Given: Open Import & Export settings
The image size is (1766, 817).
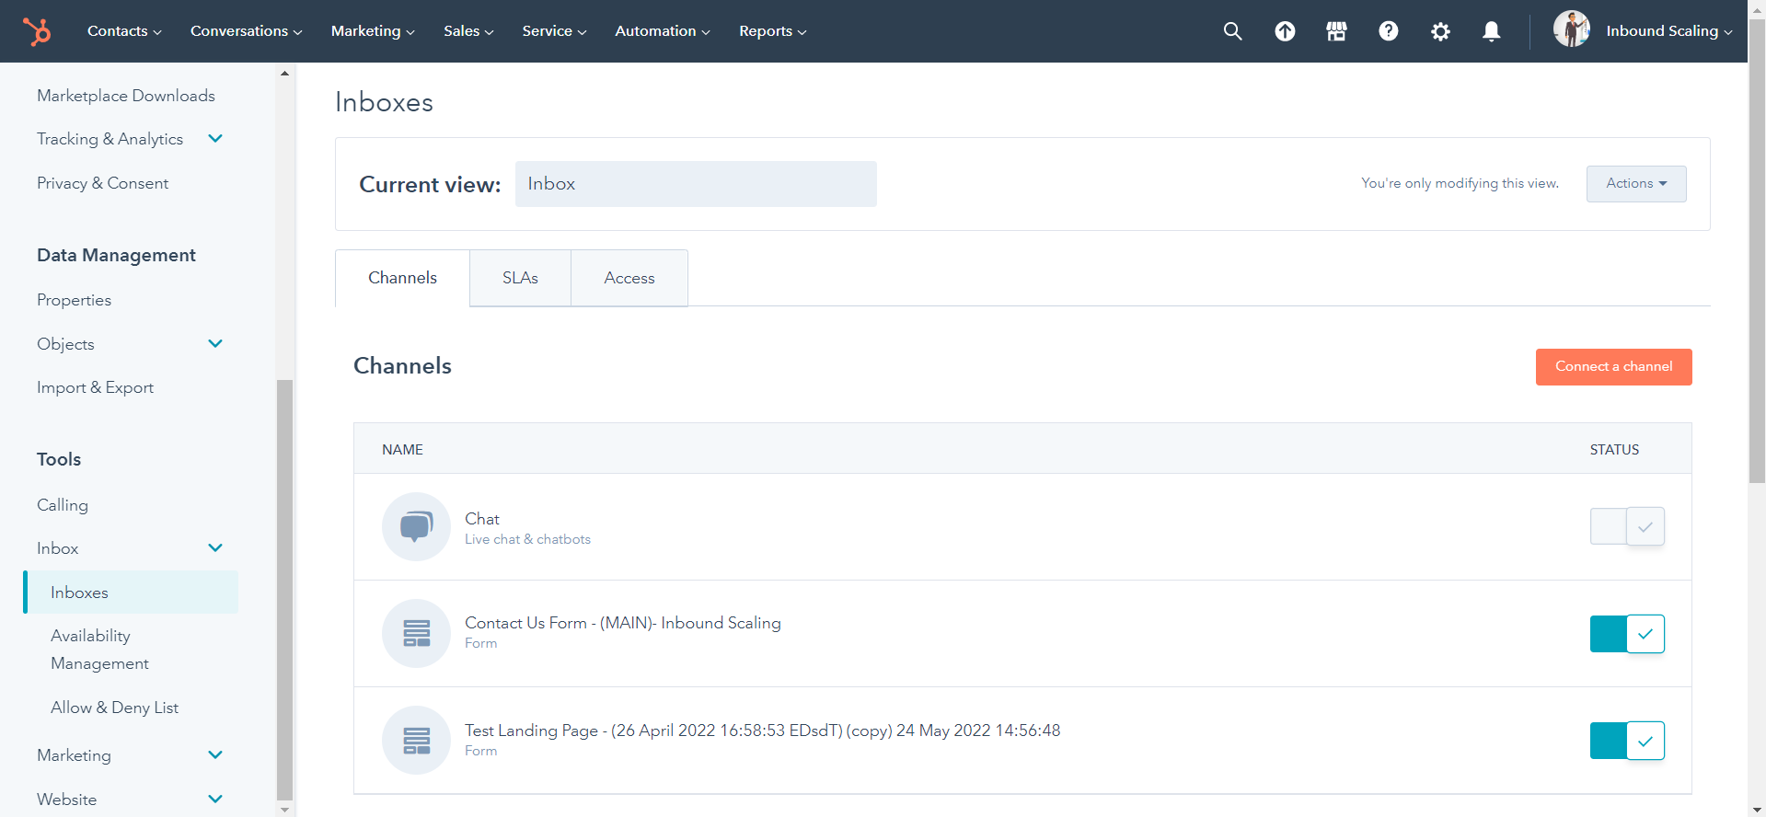Looking at the screenshot, I should point(95,387).
